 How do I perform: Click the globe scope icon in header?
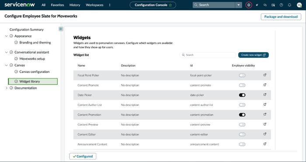tap(249, 5)
